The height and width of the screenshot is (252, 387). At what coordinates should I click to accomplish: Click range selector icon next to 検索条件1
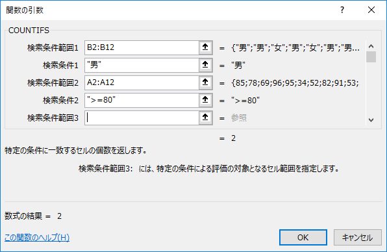205,65
